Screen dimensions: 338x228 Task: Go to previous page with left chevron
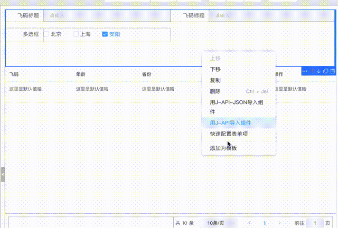coord(249,223)
